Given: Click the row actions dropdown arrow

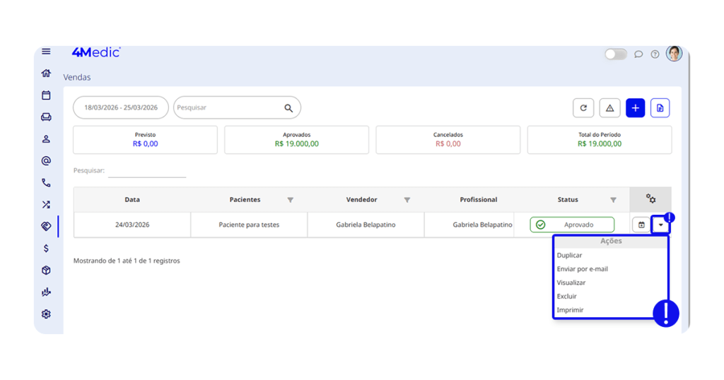Looking at the screenshot, I should pyautogui.click(x=660, y=225).
